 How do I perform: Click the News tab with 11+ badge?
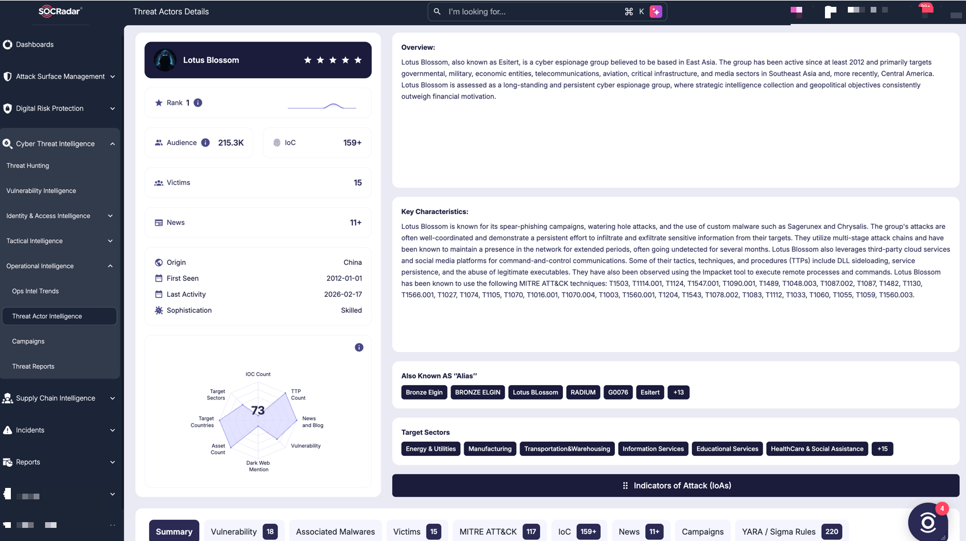point(641,531)
